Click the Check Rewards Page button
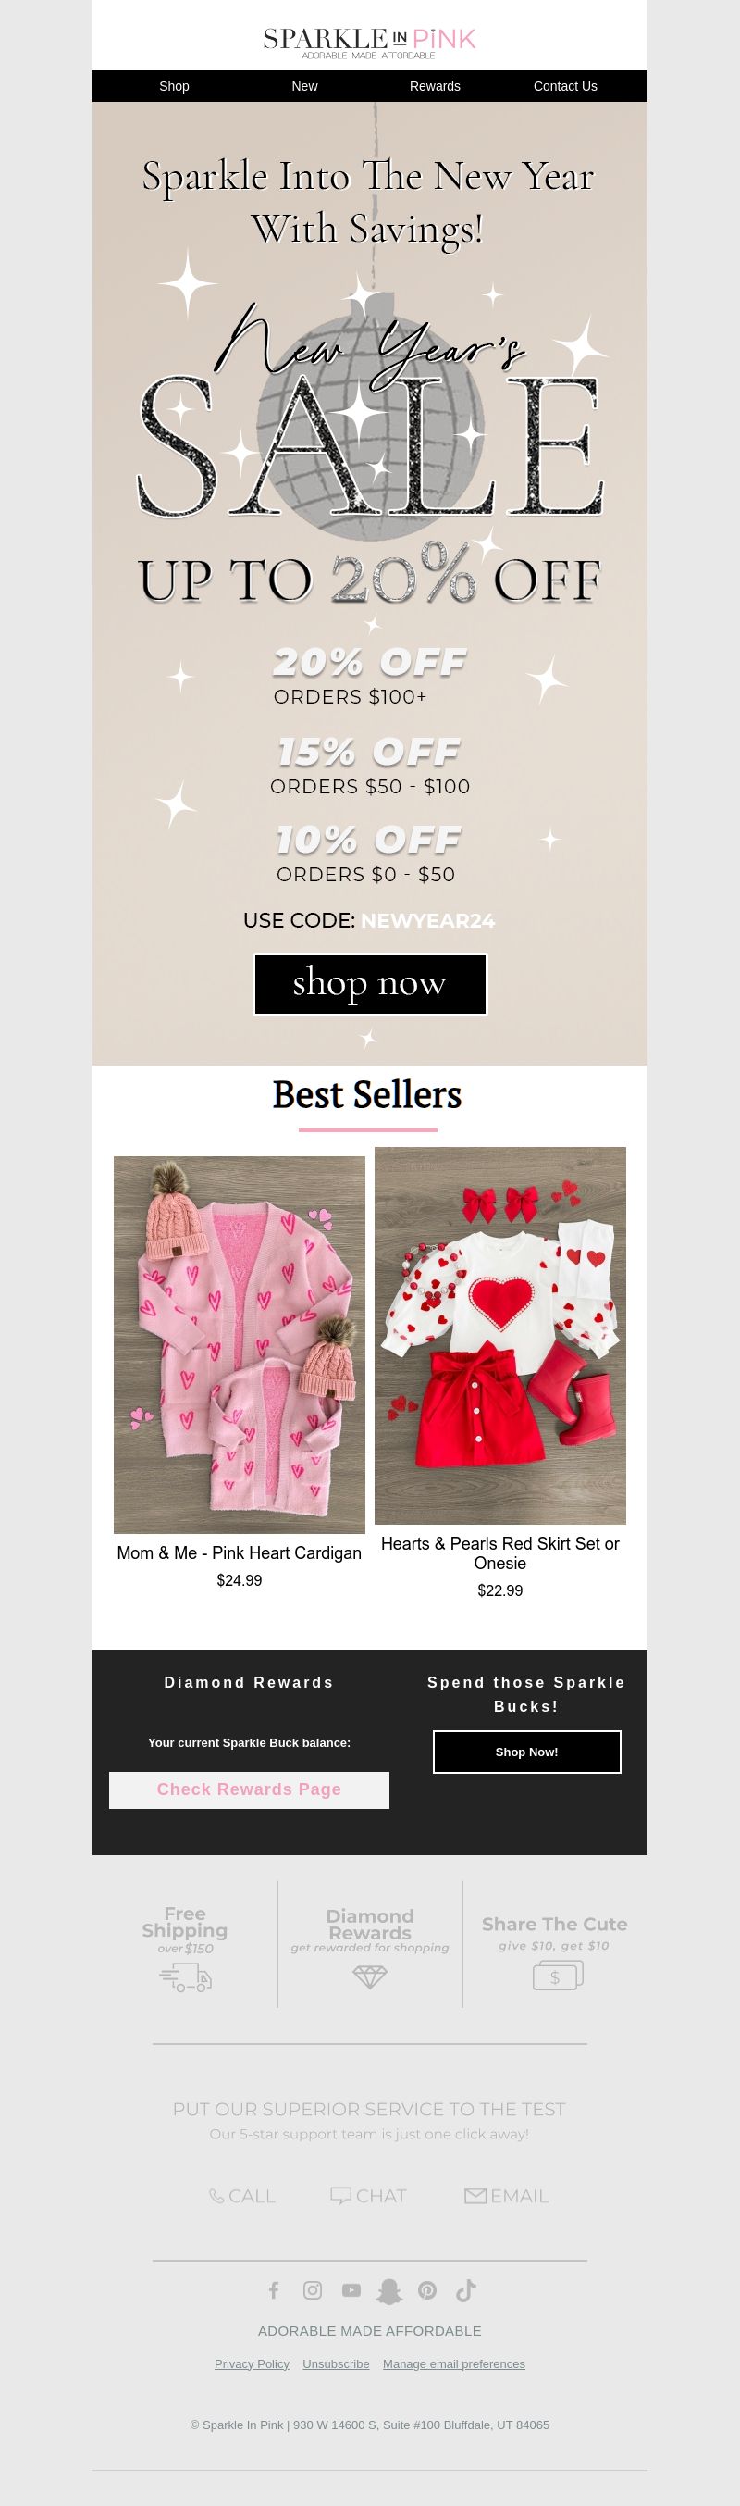 point(249,1789)
